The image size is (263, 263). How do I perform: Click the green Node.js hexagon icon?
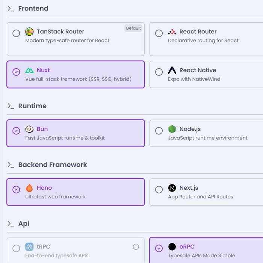point(172,129)
